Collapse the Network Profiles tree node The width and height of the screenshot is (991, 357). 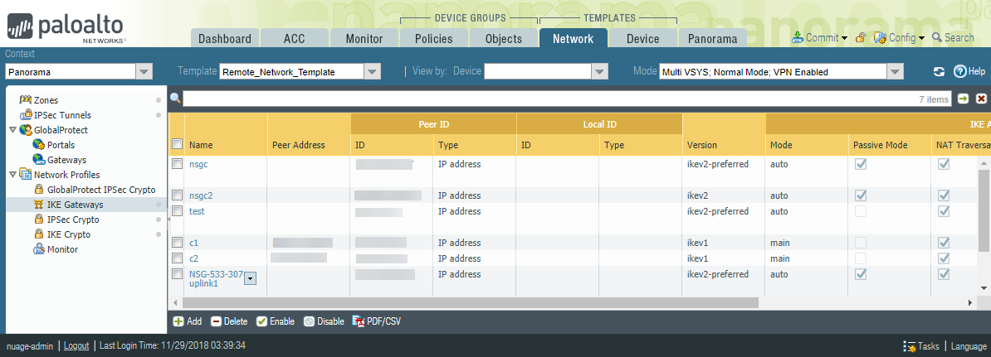pyautogui.click(x=12, y=175)
